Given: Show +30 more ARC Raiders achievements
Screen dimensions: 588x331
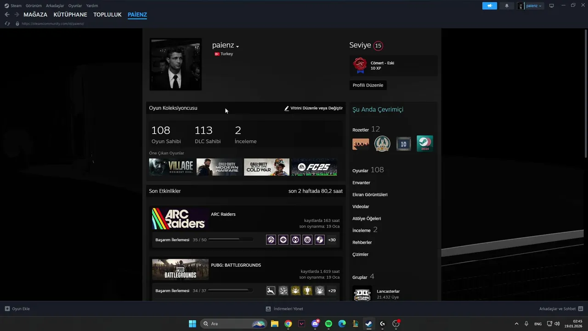Looking at the screenshot, I should (332, 240).
